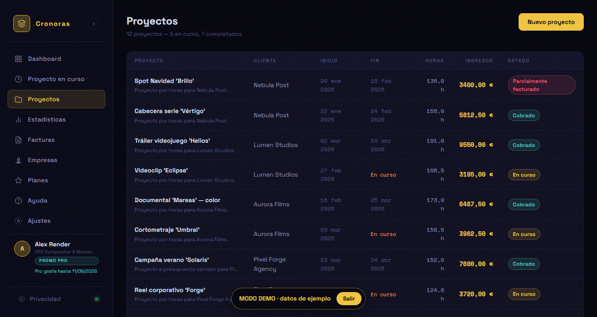This screenshot has width=597, height=317.
Task: Click the 191,0 h hours value
Action: (x=435, y=145)
